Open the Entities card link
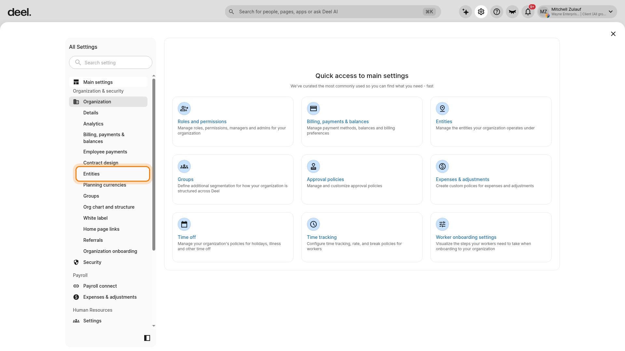625x351 pixels. [x=444, y=122]
